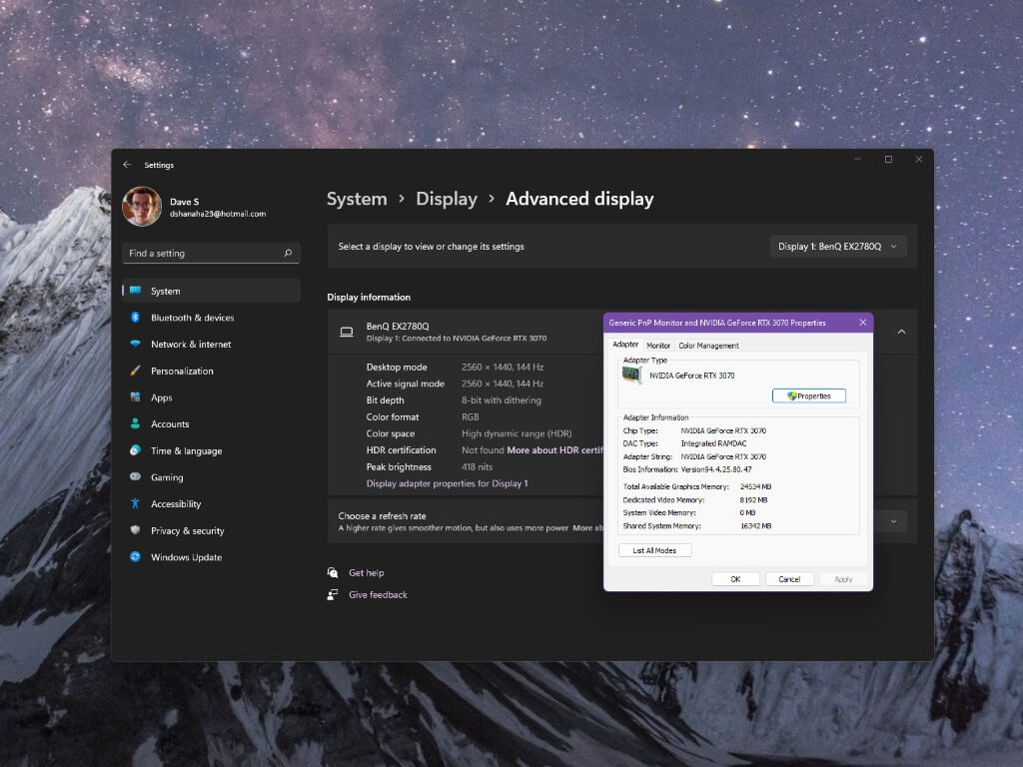This screenshot has height=767, width=1023.
Task: Click the Apps icon in sidebar
Action: 135,397
